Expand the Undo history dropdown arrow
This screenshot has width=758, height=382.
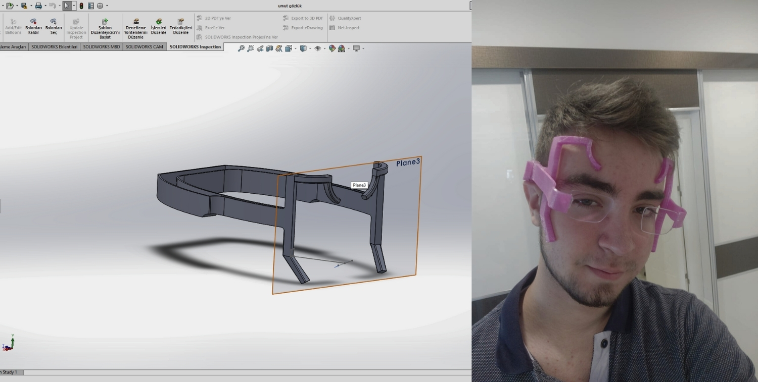point(59,6)
